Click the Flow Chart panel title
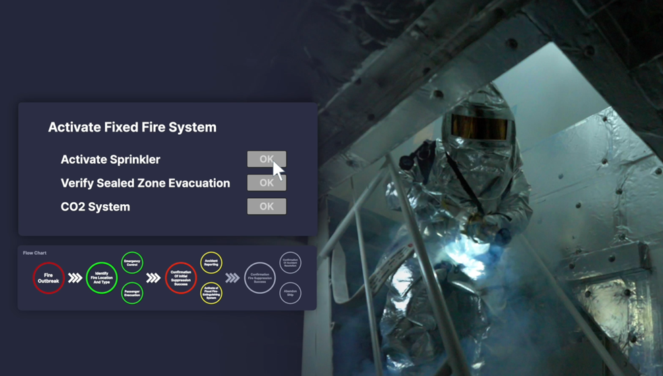Screen dimensions: 663x376 click(35, 253)
